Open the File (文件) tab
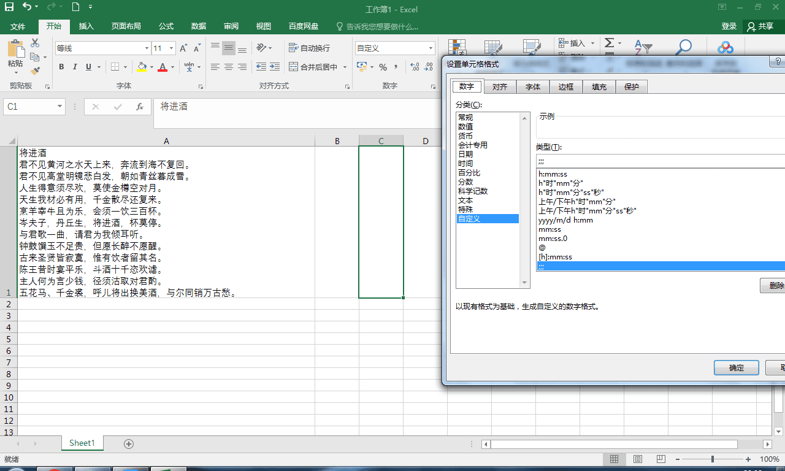This screenshot has width=785, height=471. click(x=18, y=26)
